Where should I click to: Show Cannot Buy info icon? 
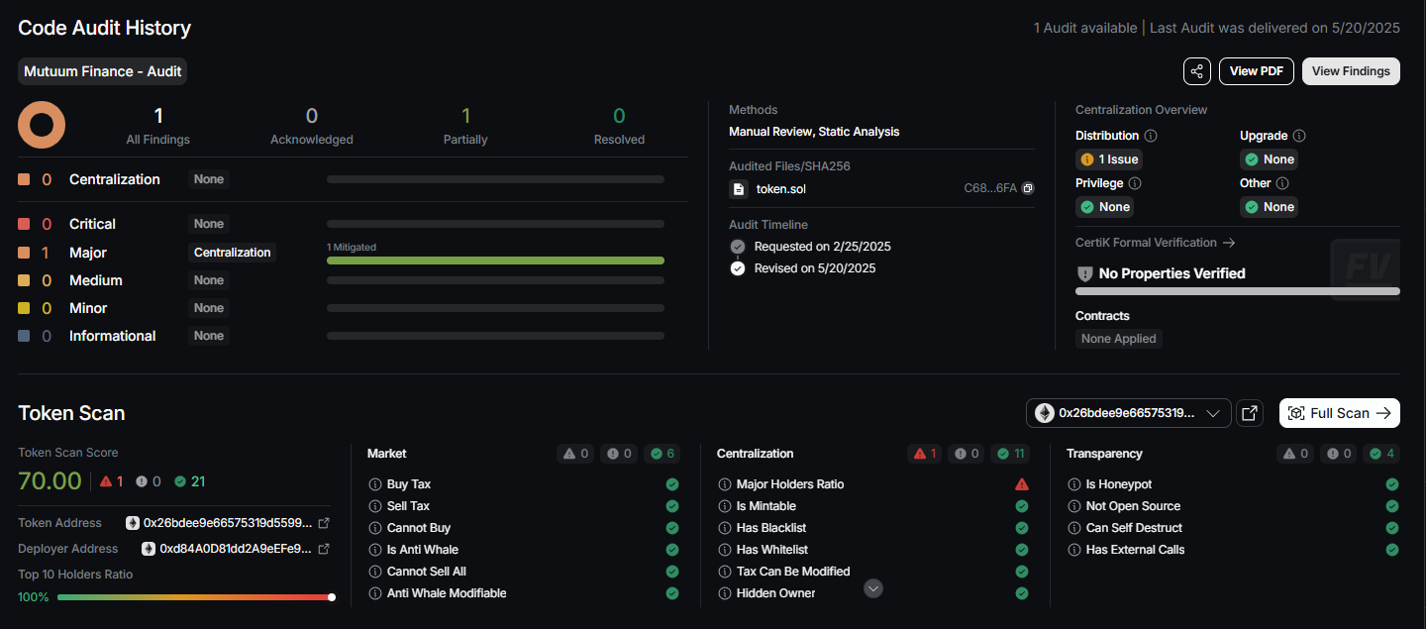point(375,528)
